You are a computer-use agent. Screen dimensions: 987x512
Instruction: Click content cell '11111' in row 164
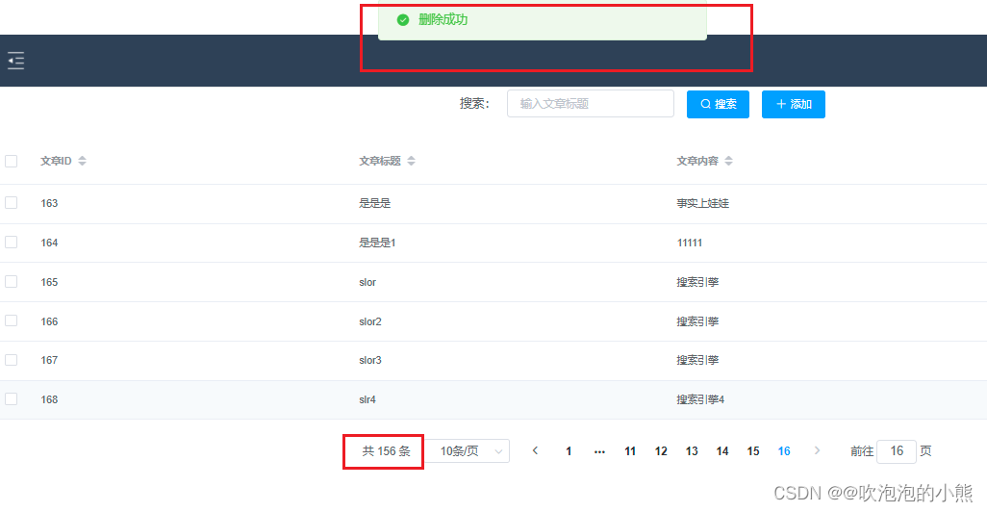click(x=689, y=243)
